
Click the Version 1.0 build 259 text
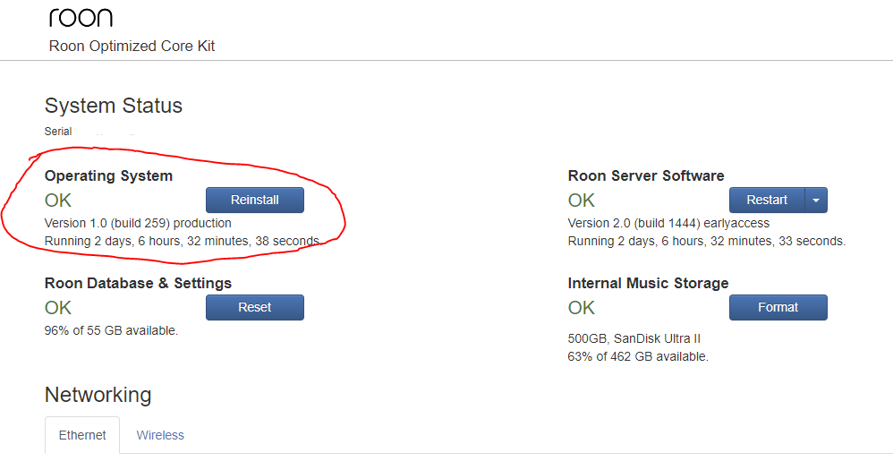(x=138, y=224)
